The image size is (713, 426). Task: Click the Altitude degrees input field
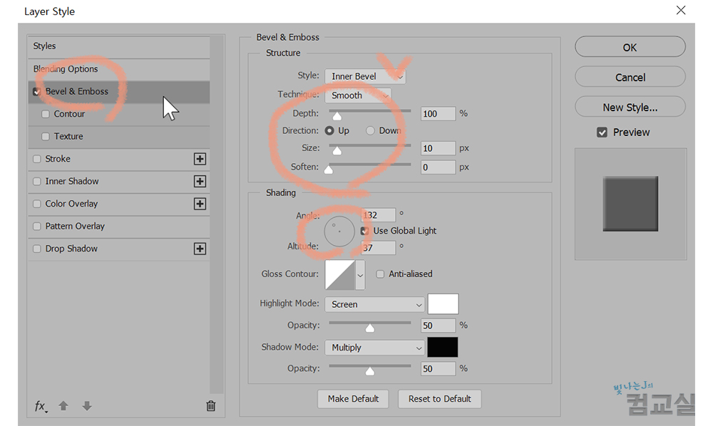coord(379,247)
